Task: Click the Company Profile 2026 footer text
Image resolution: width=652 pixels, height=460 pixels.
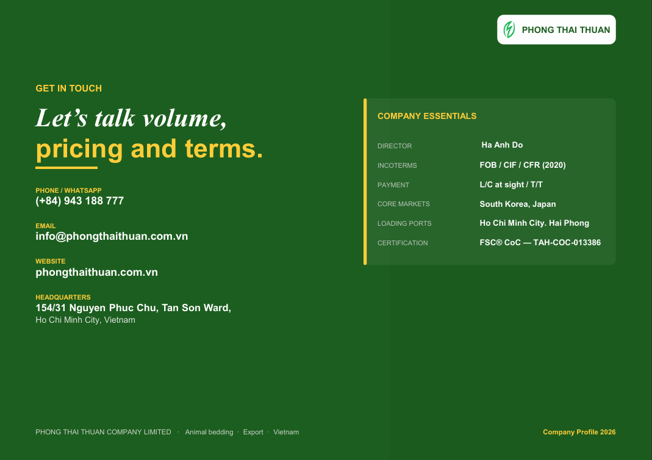Action: point(579,432)
